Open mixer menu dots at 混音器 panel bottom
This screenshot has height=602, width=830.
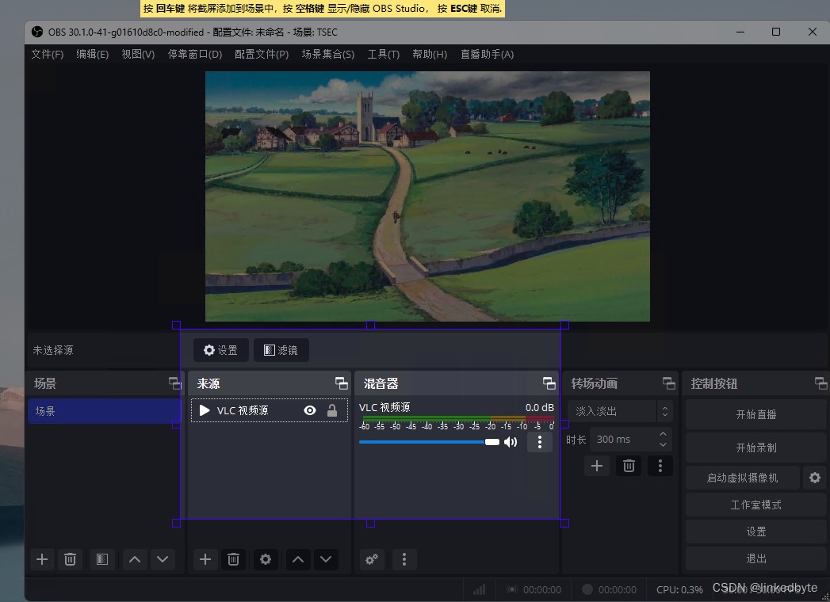[404, 559]
